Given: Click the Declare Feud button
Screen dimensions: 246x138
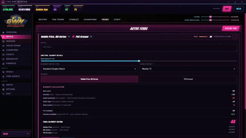Looking at the screenshot, I should coord(231,29).
